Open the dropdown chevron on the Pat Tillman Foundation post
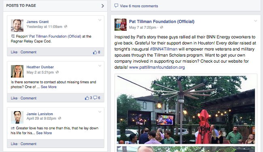This screenshot has height=152, width=263. point(255,21)
